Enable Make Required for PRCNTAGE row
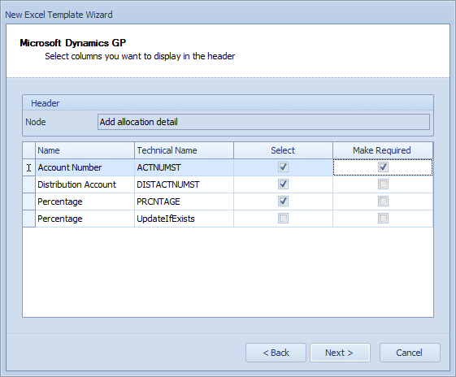Image resolution: width=456 pixels, height=377 pixels. (x=383, y=201)
